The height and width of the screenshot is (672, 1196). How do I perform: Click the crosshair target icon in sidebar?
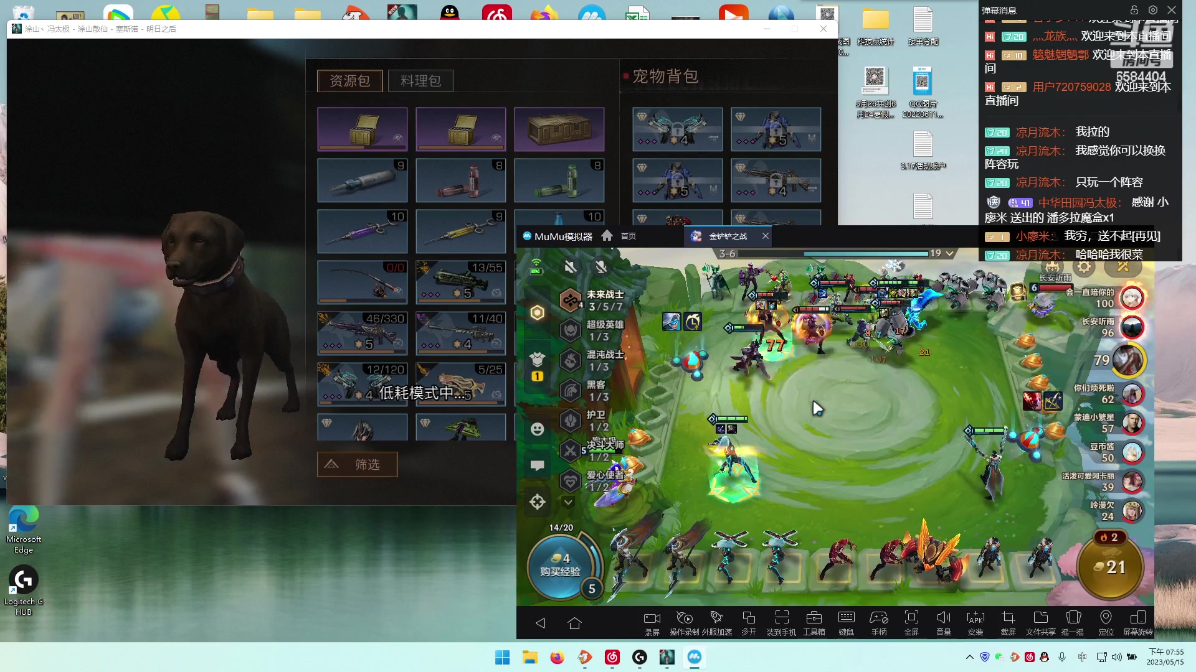[x=537, y=502]
